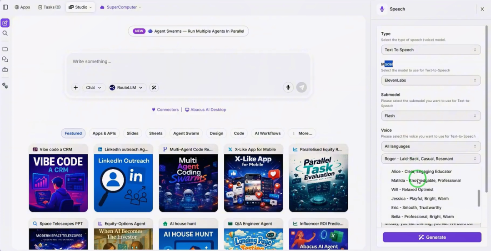Open the Parallel Task Evaluation thumbnail

(318, 183)
